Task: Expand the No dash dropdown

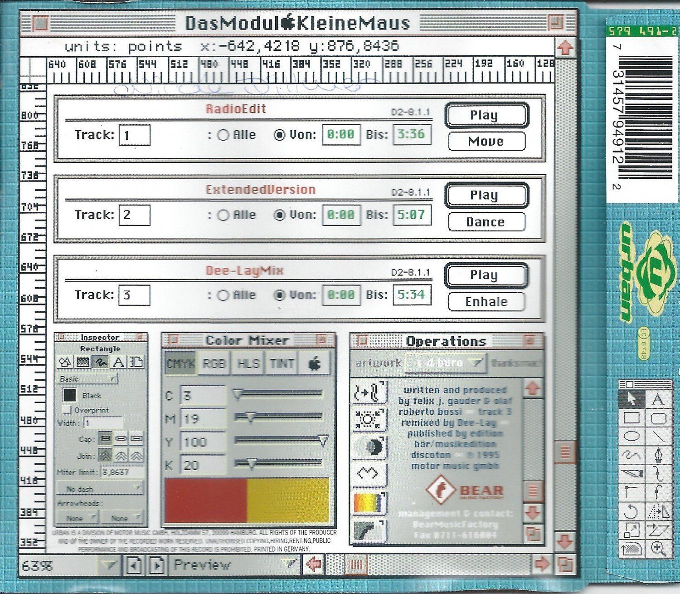Action: (x=100, y=489)
